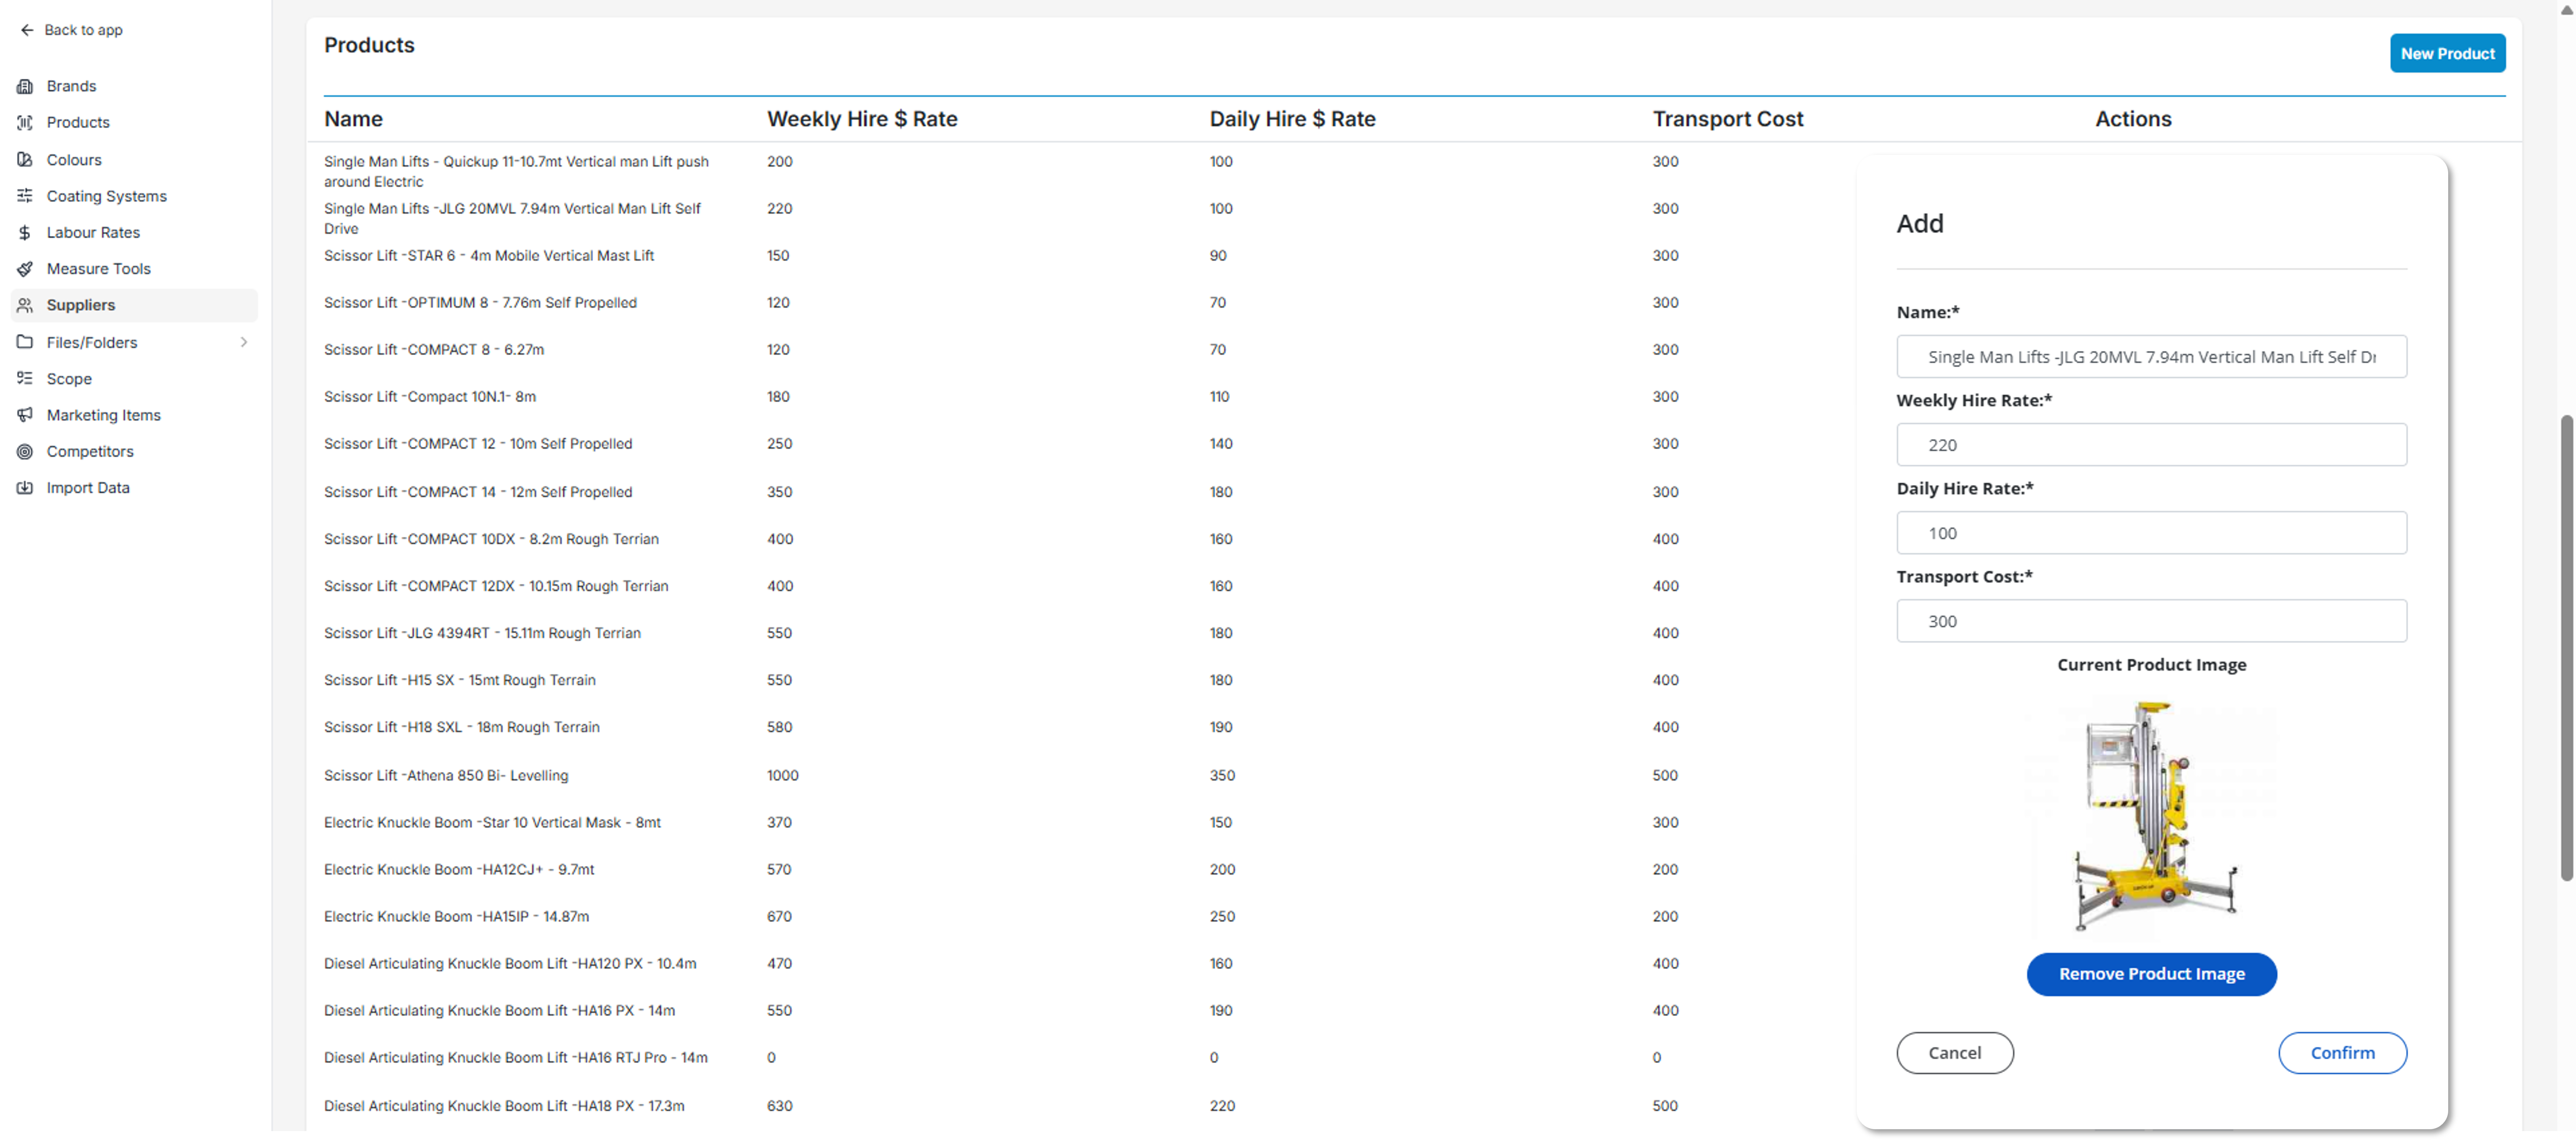Open the Scope menu item
Image resolution: width=2576 pixels, height=1140 pixels.
(69, 379)
